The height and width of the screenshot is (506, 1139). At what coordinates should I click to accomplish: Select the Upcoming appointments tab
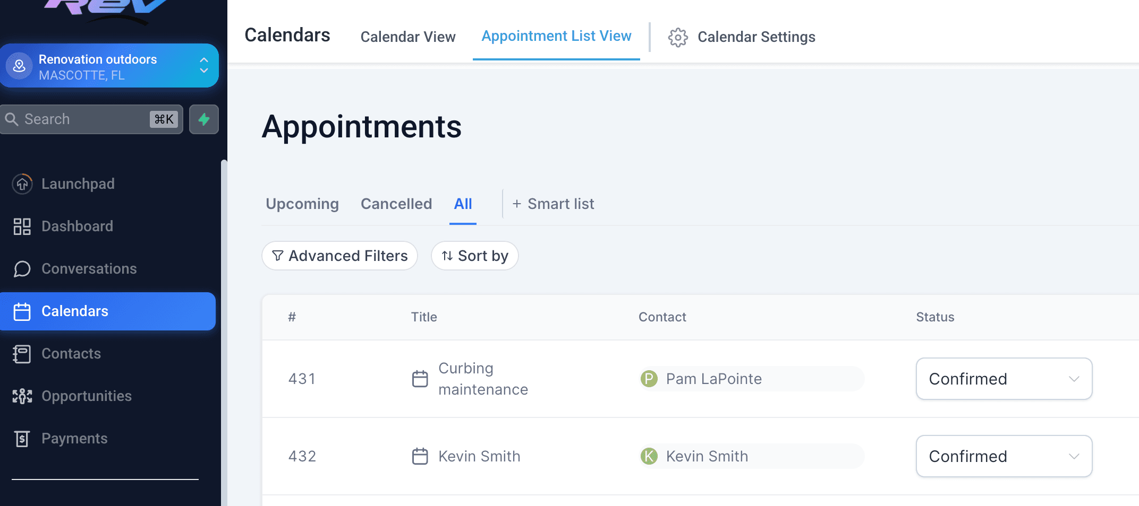coord(302,204)
